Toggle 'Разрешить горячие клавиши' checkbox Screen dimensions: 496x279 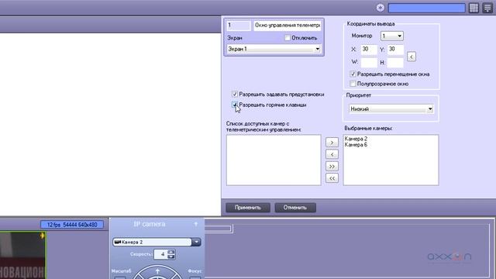pyautogui.click(x=235, y=105)
